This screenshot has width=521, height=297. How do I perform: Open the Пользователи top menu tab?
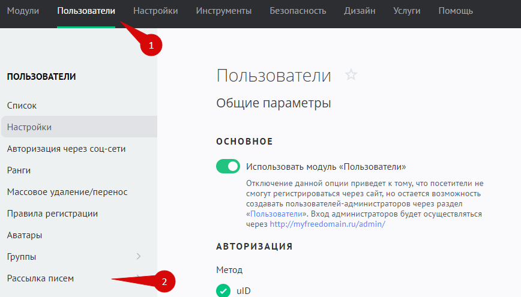(x=86, y=11)
